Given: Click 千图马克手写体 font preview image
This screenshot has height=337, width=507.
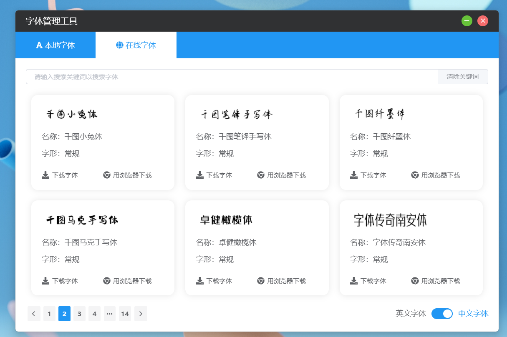Looking at the screenshot, I should (x=82, y=220).
